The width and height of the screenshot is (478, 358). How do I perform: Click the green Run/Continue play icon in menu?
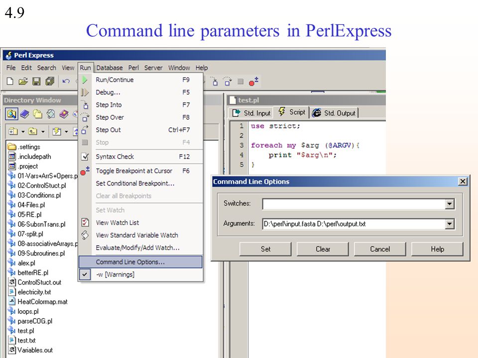click(85, 80)
